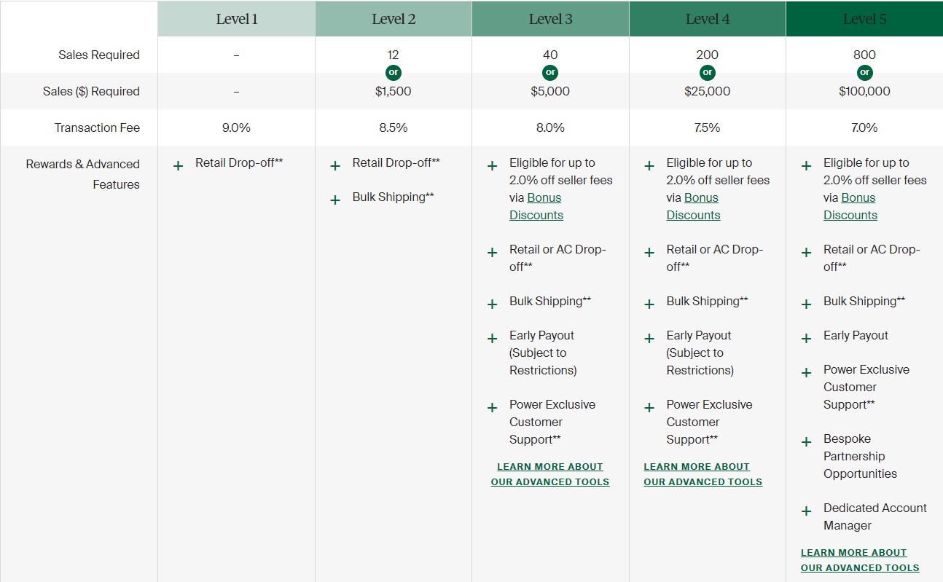Click the 12 sales required value
Screen dimensions: 943x582
pos(394,55)
